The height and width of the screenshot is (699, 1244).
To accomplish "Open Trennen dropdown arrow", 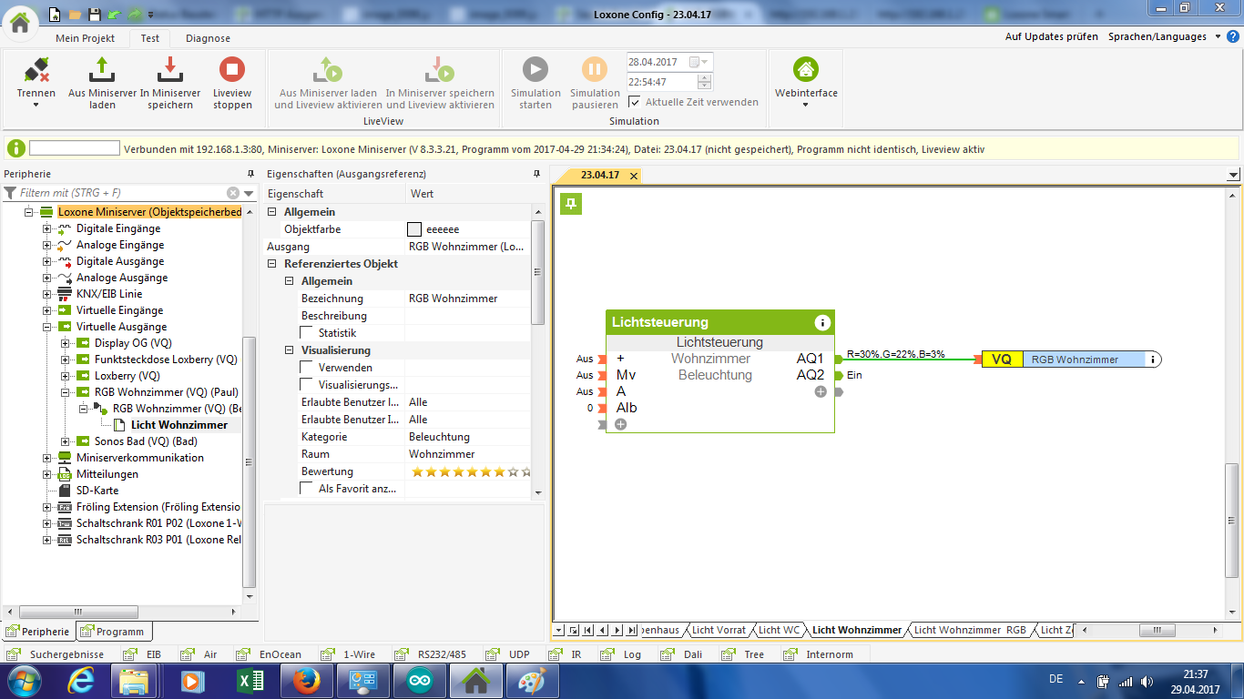I will click(x=36, y=105).
